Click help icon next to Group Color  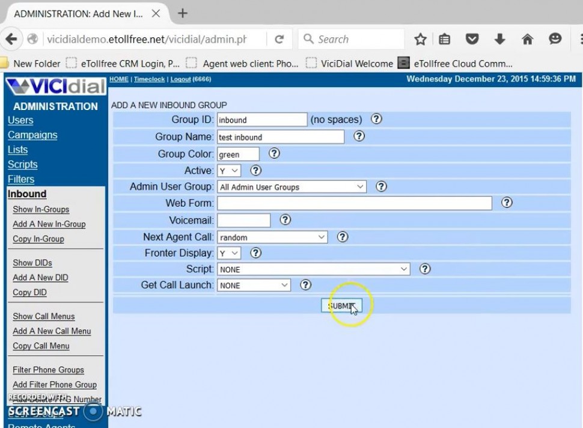click(274, 153)
